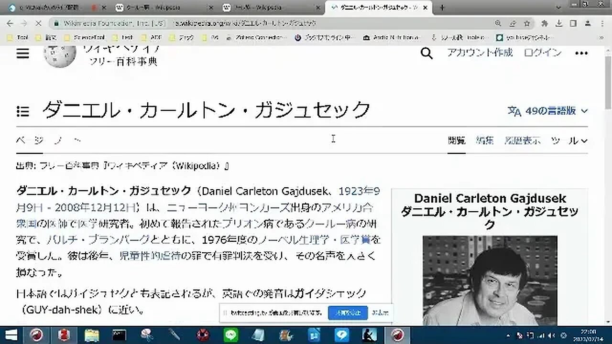612x344 pixels.
Task: Click the Wikipedia globe logo
Action: point(59,56)
